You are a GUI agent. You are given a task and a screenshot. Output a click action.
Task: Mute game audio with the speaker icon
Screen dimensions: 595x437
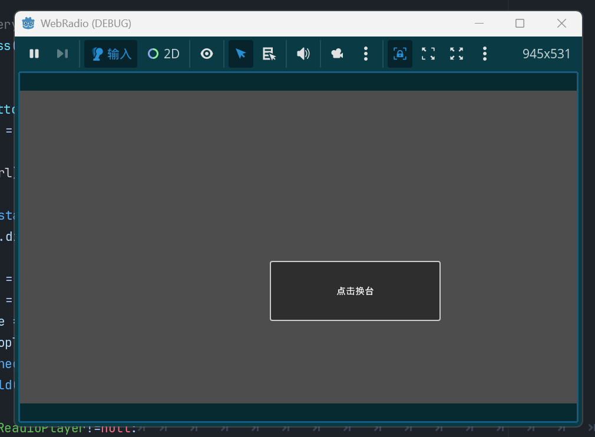[x=303, y=54]
